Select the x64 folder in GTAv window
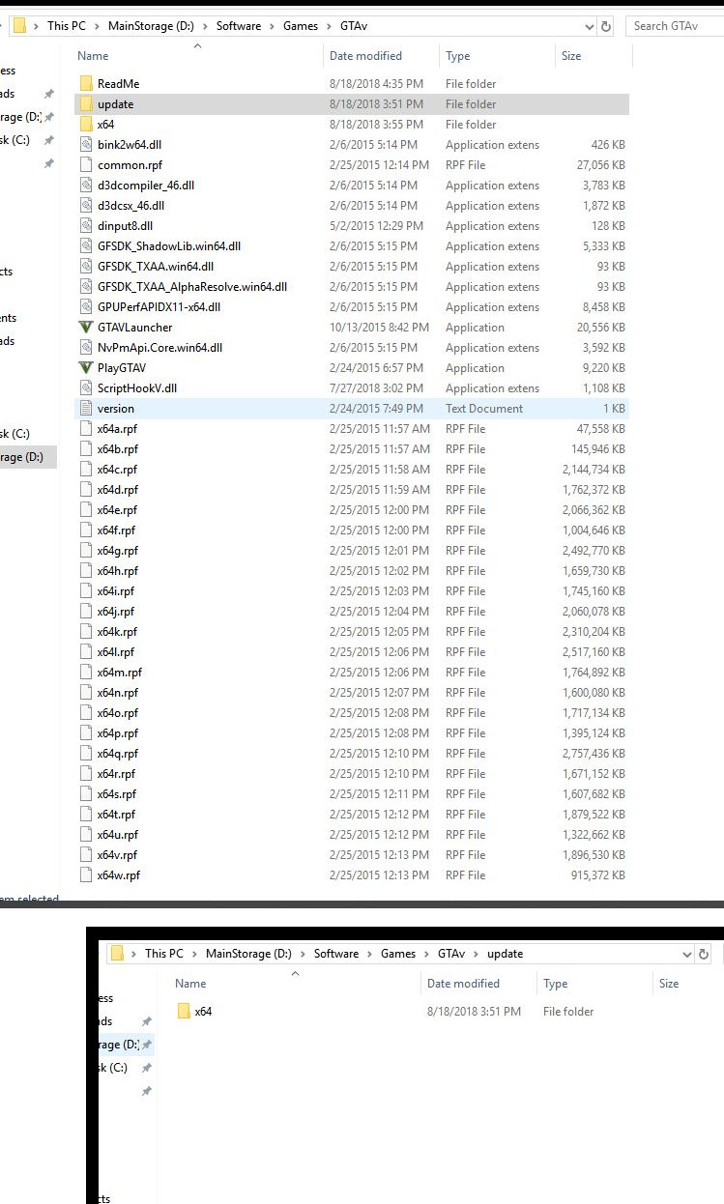This screenshot has width=724, height=1204. pyautogui.click(x=105, y=125)
